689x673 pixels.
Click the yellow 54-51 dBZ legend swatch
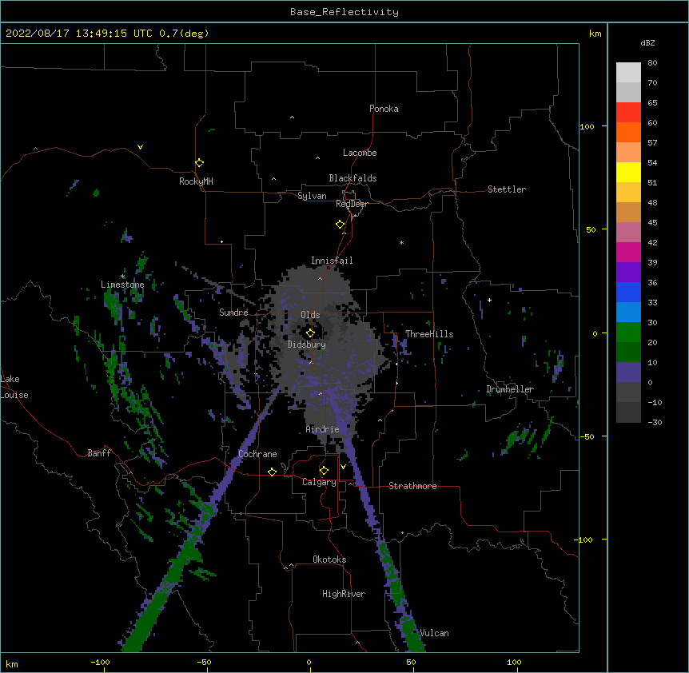(628, 172)
